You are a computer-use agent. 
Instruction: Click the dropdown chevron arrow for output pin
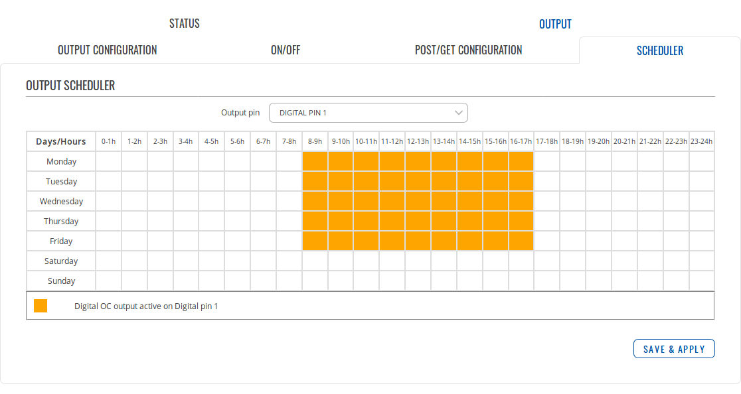pyautogui.click(x=458, y=113)
